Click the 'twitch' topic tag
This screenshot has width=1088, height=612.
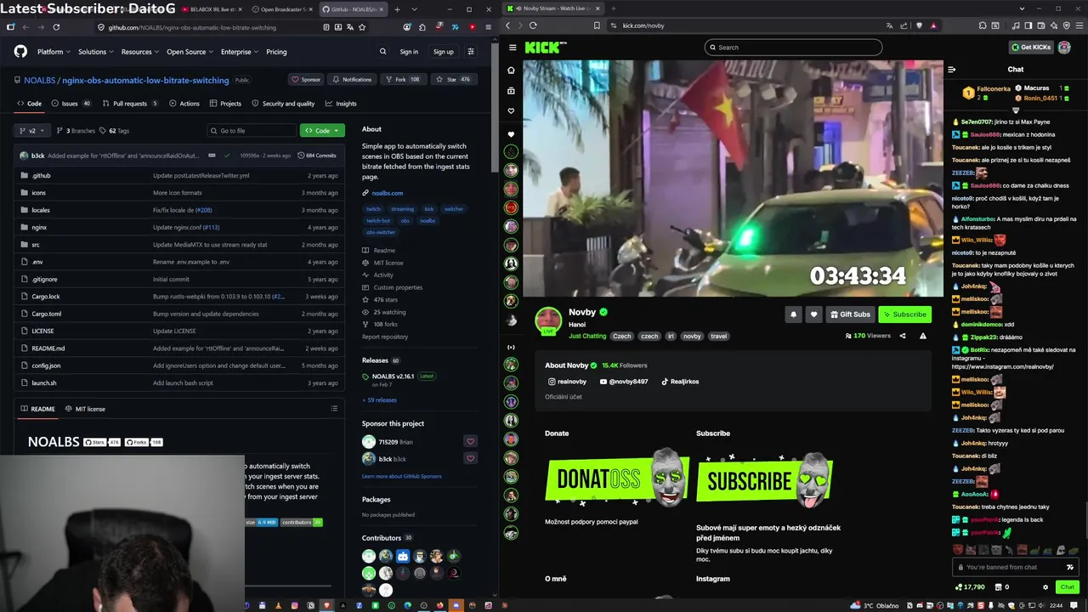373,209
